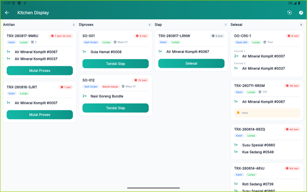Viewport: 307px width, 192px height.
Task: Open the diagonal arrow icon in header
Action: [301, 13]
